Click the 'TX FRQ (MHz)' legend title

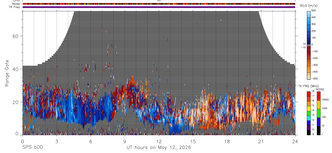point(308,86)
